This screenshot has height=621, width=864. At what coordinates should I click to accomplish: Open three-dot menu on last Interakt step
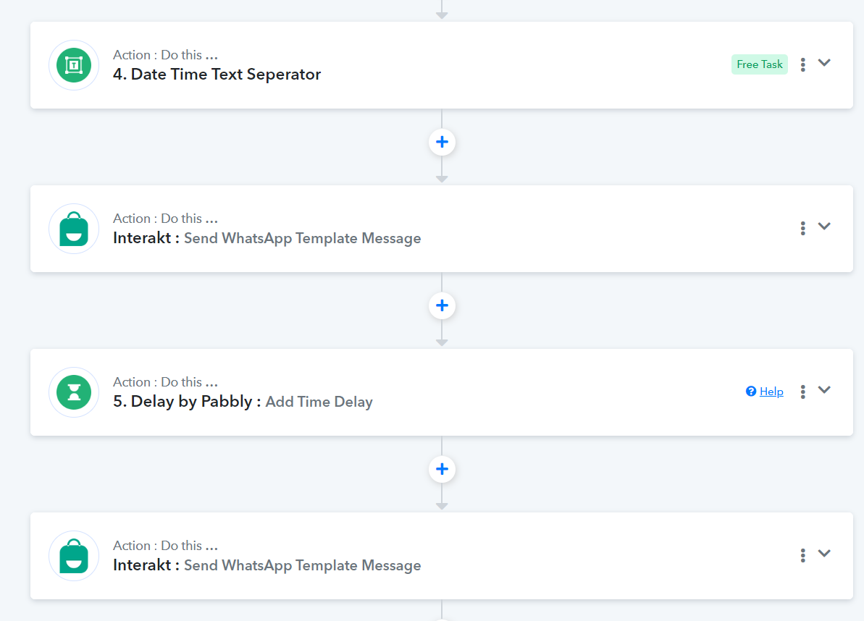[x=803, y=555]
